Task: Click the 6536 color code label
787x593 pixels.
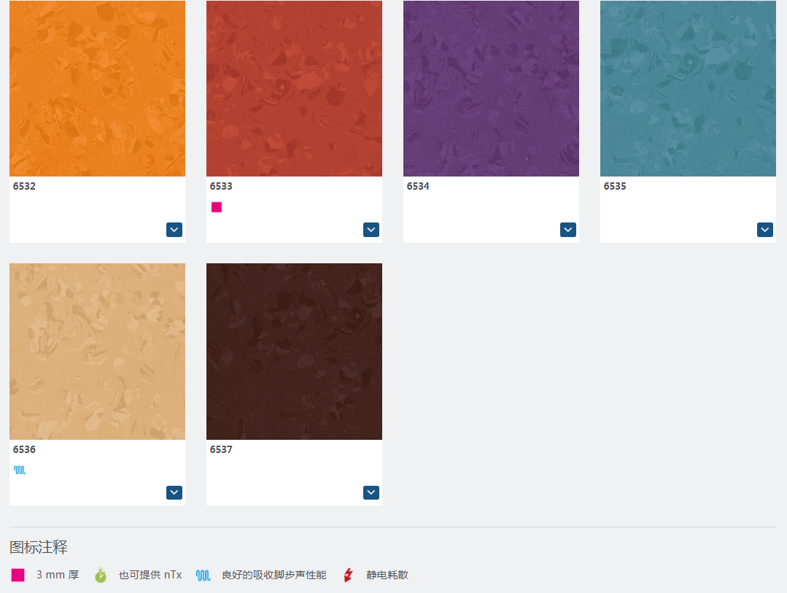Action: (x=24, y=449)
